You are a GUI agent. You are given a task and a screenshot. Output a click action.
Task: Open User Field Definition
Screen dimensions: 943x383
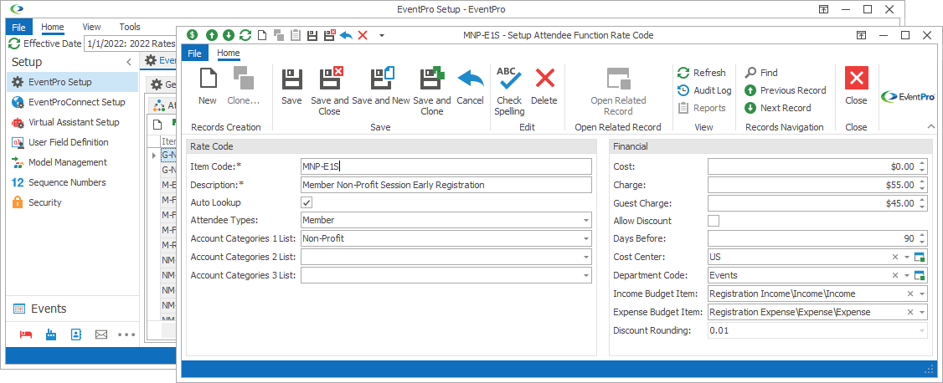click(72, 142)
